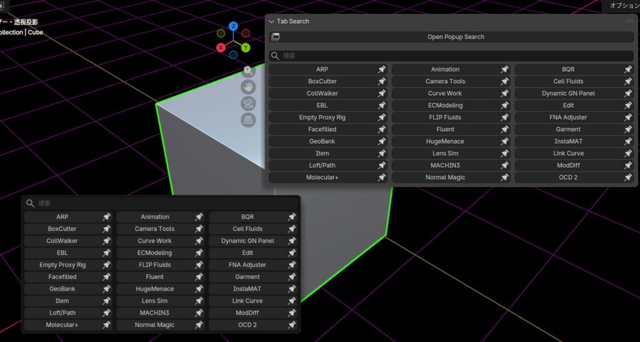This screenshot has width=640, height=342.
Task: Select CollWalker in the popup list
Action: 62,241
